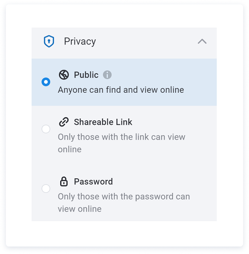Enable the Password radio button
This screenshot has width=249, height=254.
tap(46, 189)
